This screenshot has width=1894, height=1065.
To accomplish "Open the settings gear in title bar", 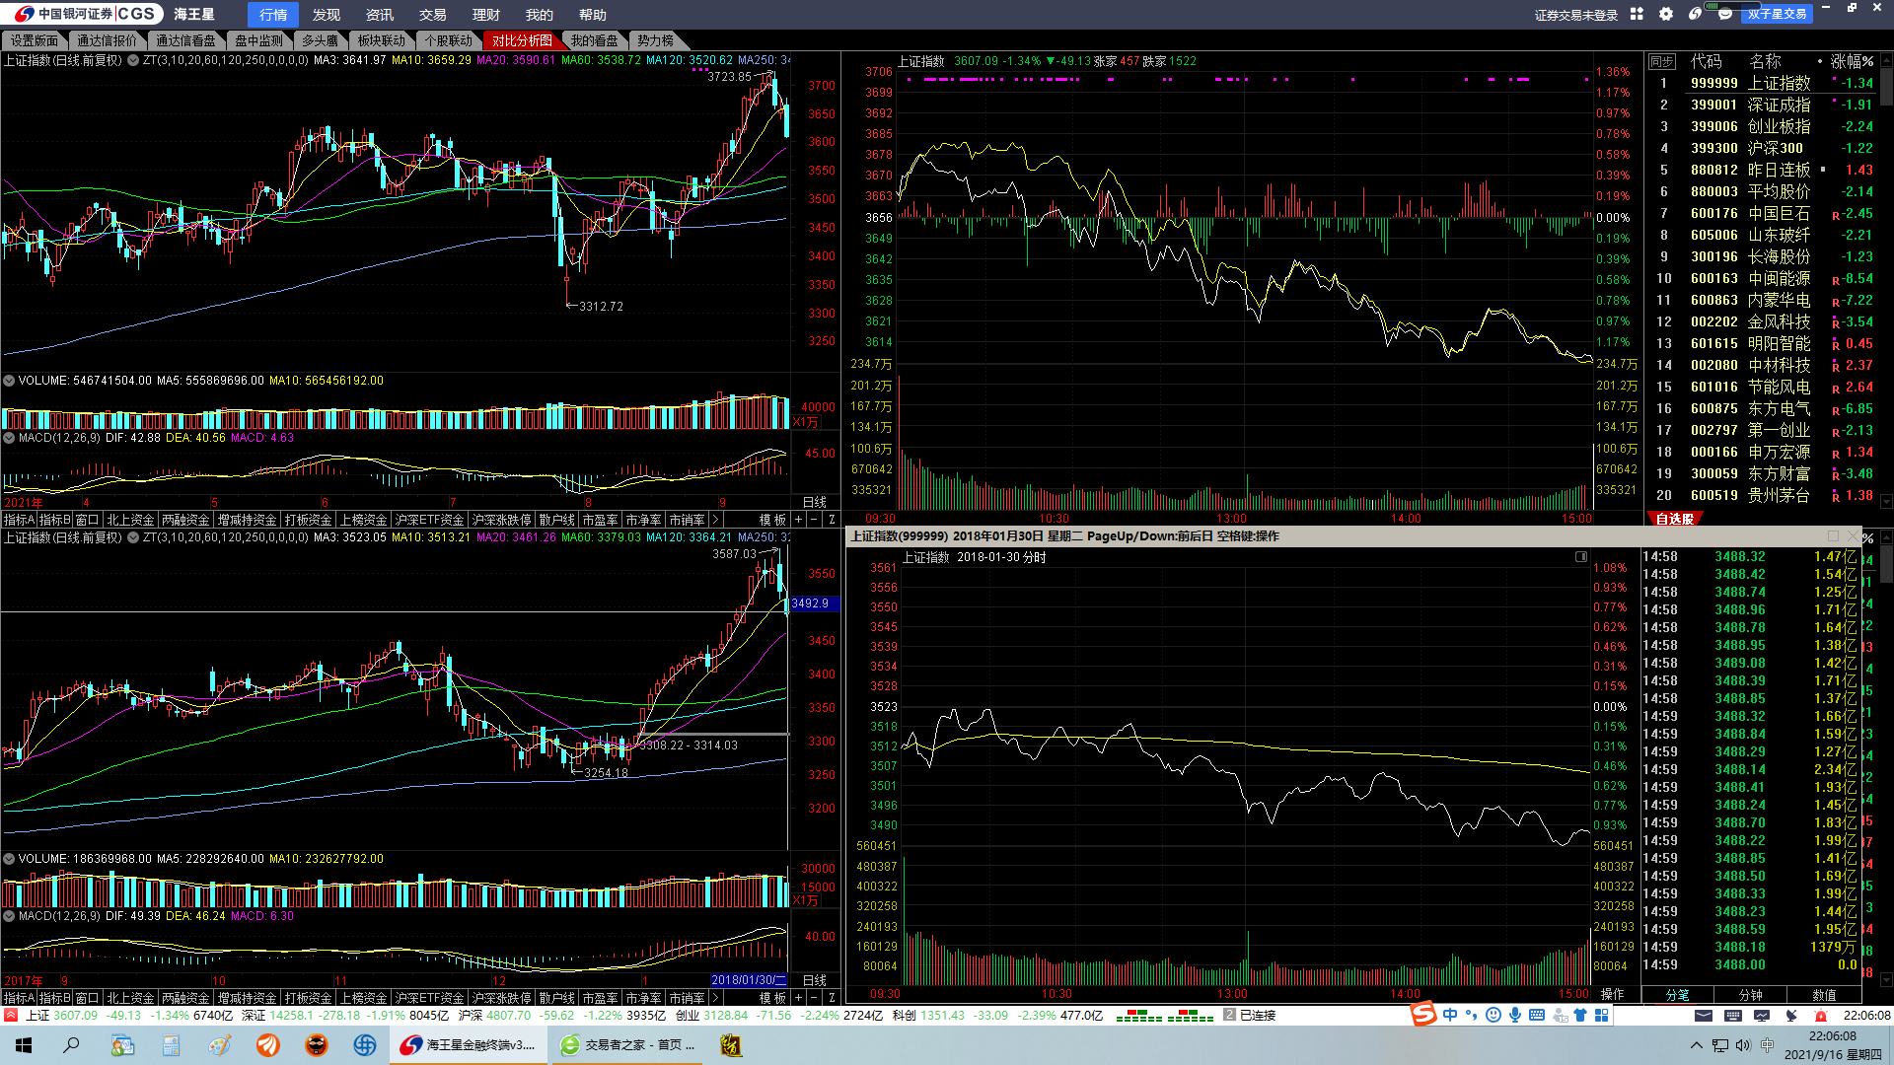I will 1666,14.
